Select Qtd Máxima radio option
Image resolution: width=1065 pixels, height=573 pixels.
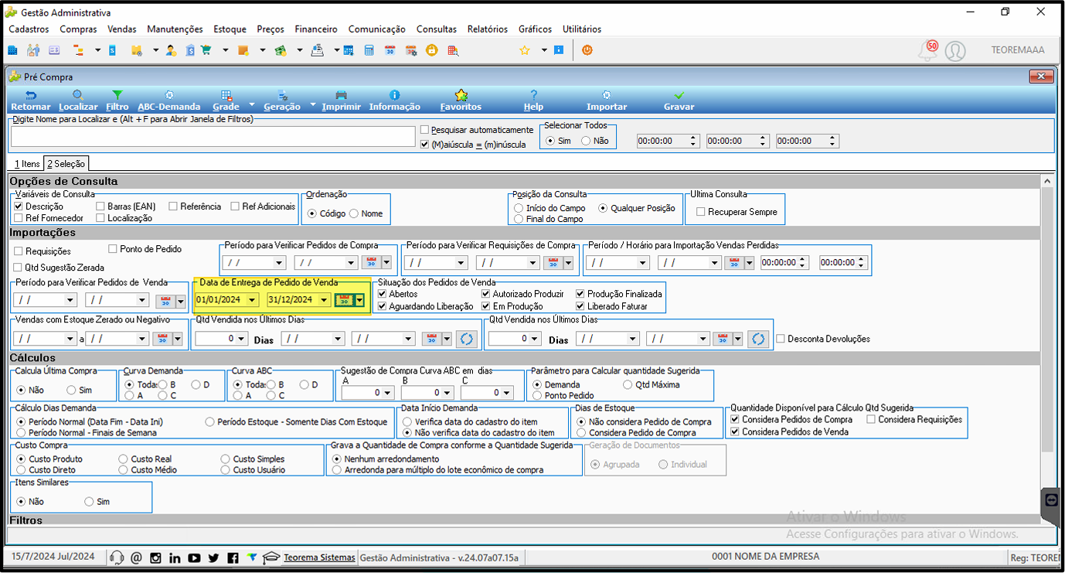coord(628,384)
